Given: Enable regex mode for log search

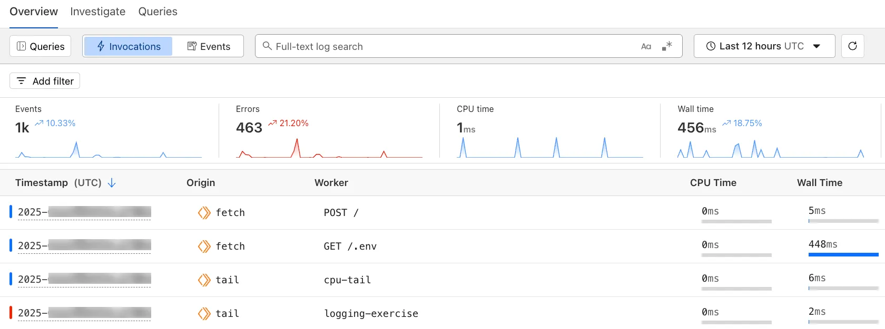Looking at the screenshot, I should (667, 46).
